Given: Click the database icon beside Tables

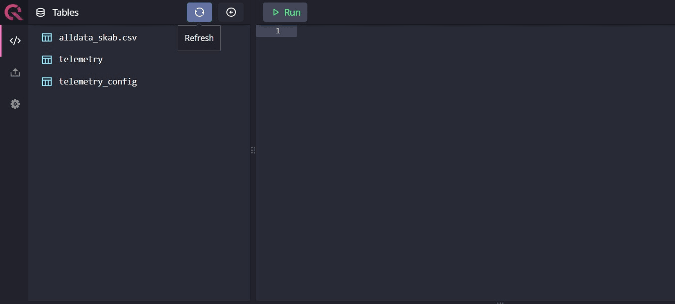Looking at the screenshot, I should [41, 13].
